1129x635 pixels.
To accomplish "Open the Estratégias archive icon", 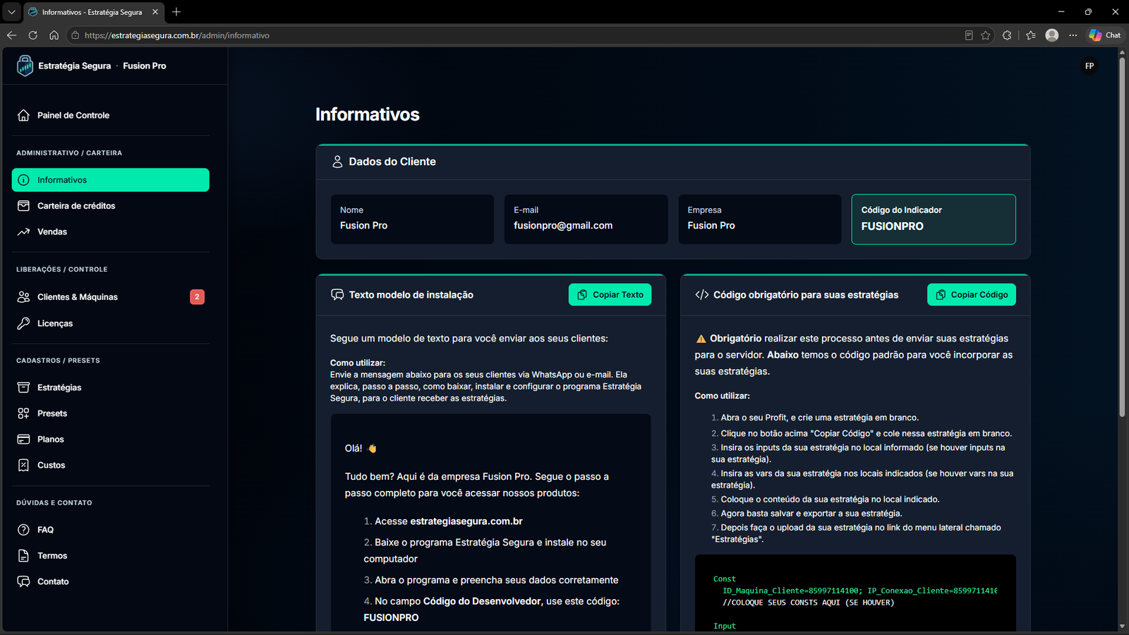I will point(23,387).
